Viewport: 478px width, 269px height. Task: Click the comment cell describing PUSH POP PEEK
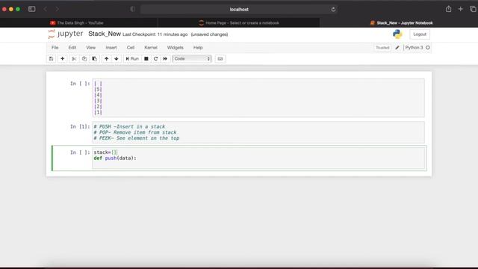258,132
